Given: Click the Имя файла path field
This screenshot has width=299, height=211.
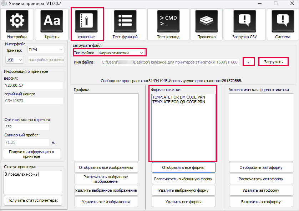Looking at the screenshot, I should click(170, 62).
